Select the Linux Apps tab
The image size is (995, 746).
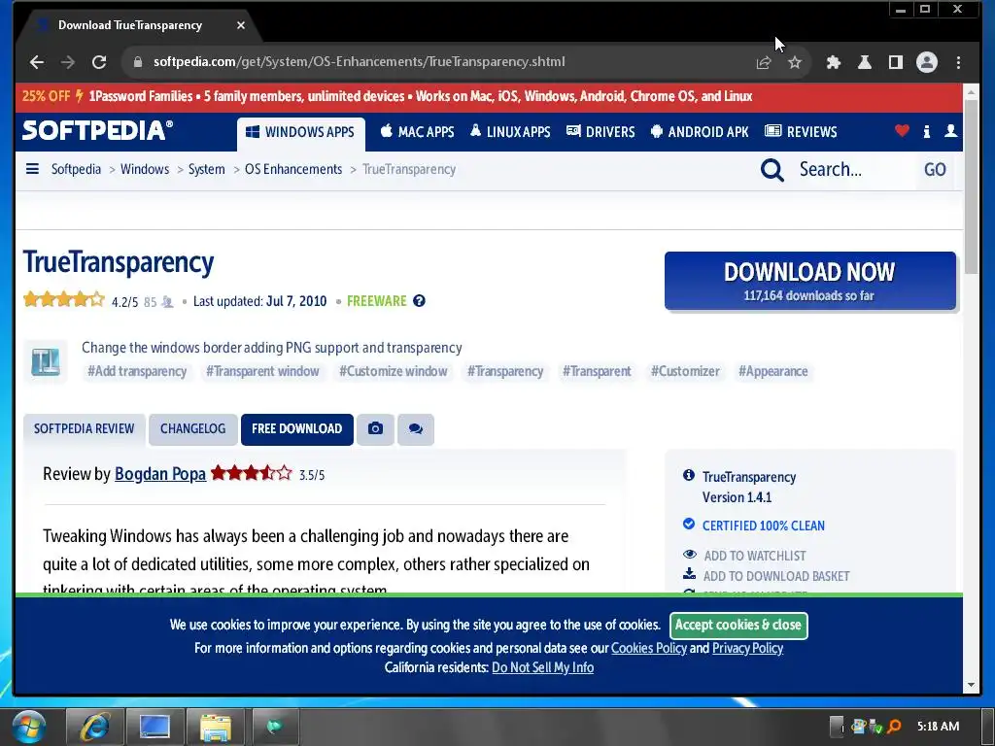point(510,132)
